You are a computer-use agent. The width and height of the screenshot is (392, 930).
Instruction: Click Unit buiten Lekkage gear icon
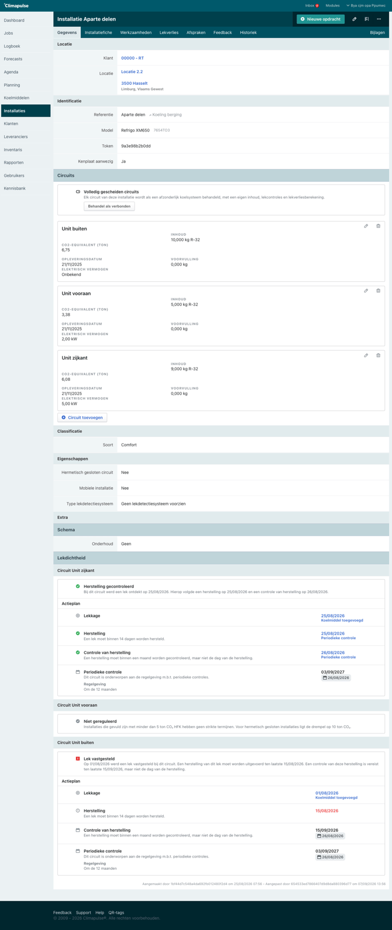click(78, 793)
